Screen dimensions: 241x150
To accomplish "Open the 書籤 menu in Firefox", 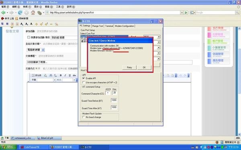I will click(49, 7).
